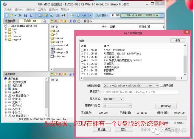Click yellow rename icon in image pane toolbar
The width and height of the screenshot is (194, 139).
[64, 21]
